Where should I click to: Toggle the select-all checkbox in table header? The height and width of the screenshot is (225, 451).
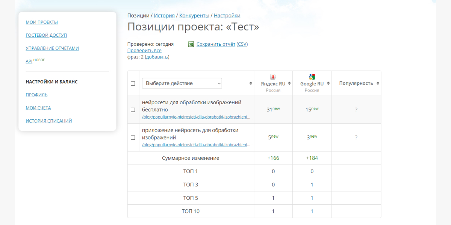(133, 83)
